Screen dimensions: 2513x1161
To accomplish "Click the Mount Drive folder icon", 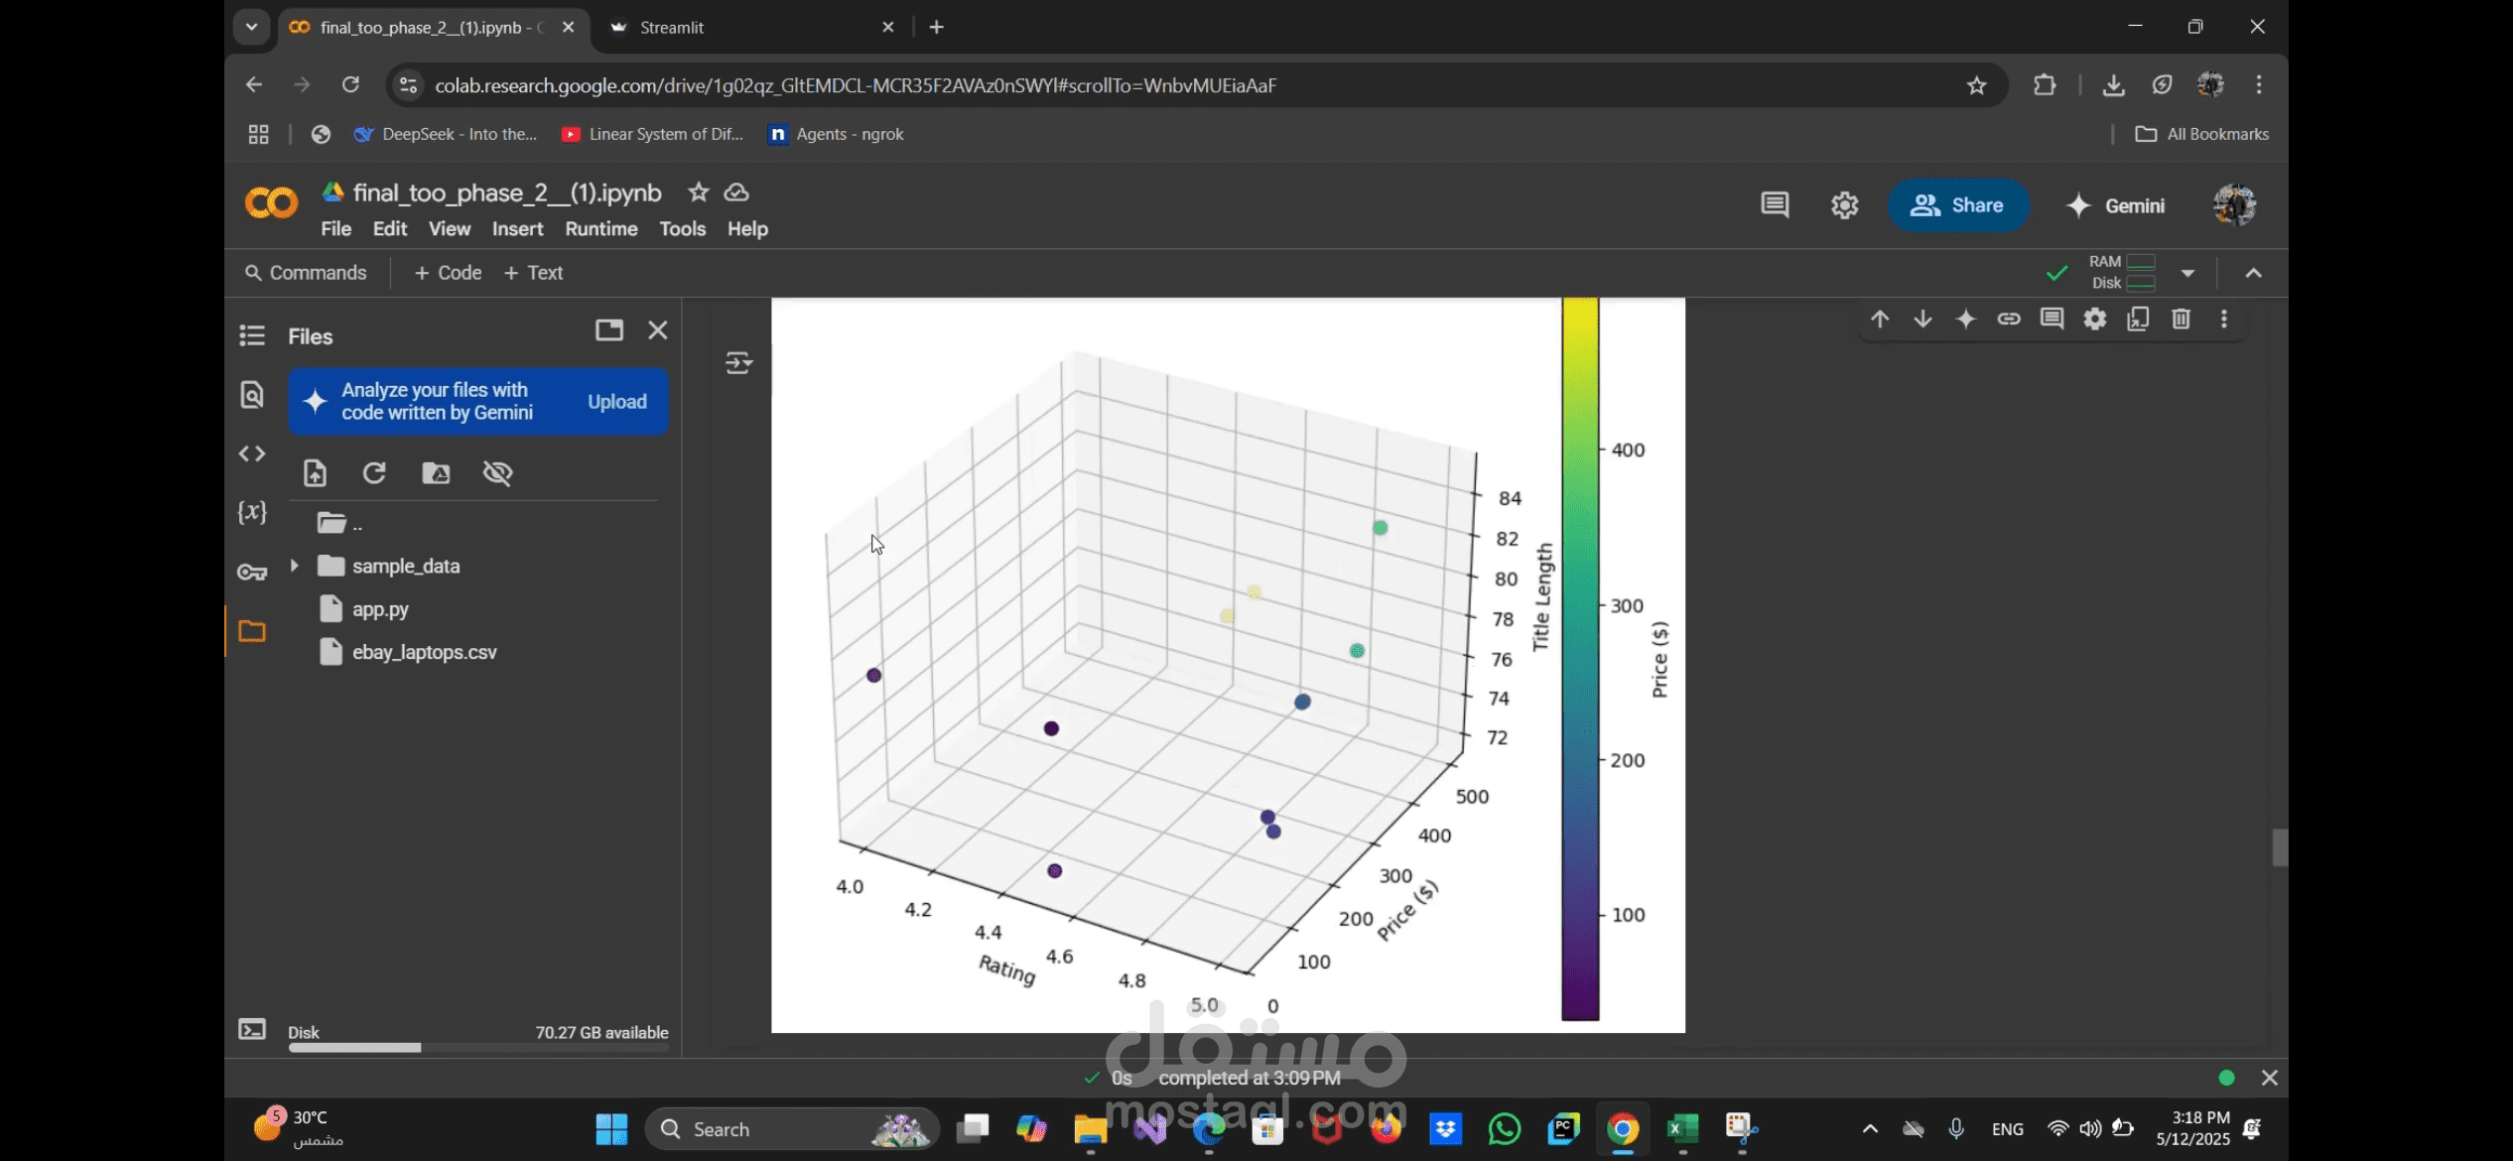I will [x=436, y=473].
